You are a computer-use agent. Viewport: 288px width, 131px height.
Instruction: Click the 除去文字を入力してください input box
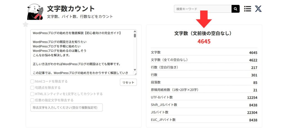[66, 107]
